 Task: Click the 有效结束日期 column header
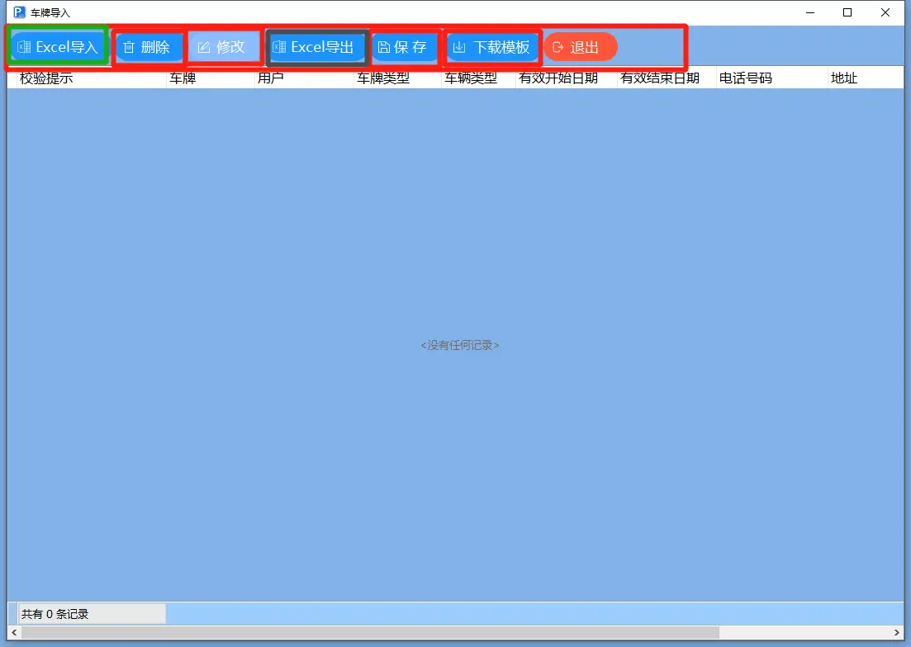660,78
